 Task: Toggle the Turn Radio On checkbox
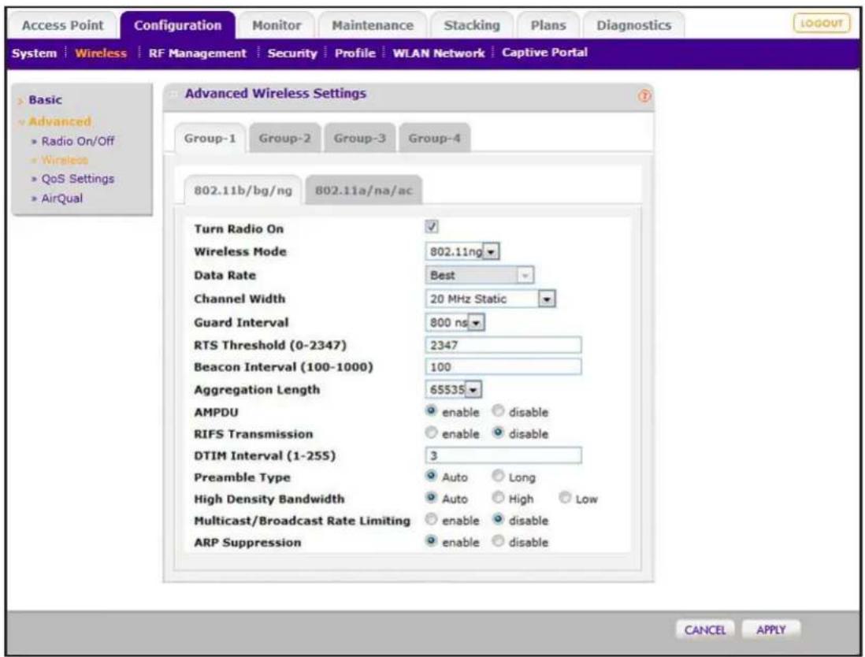(x=432, y=226)
